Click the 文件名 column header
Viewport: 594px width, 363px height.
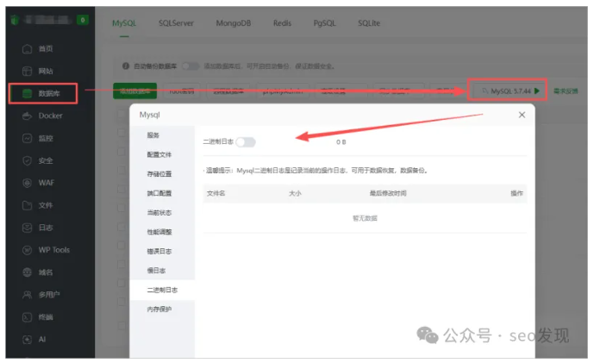click(x=216, y=193)
